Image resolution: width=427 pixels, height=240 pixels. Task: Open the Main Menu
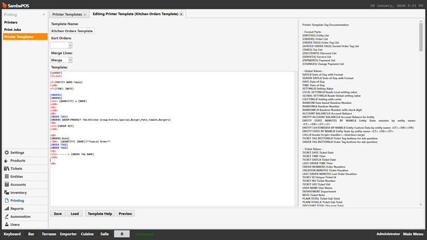point(413,234)
